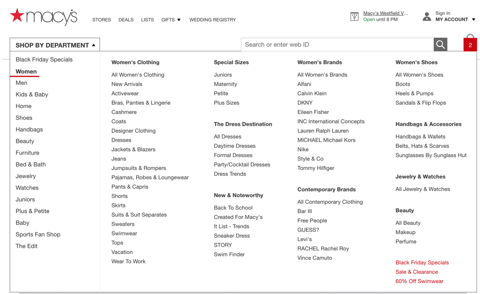Select Black Friday Specials in department list
Image resolution: width=480 pixels, height=294 pixels.
(x=44, y=59)
